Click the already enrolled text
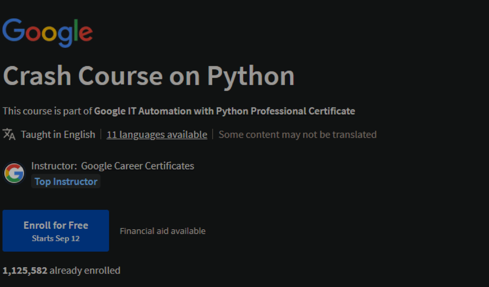489x287 pixels. 85,271
